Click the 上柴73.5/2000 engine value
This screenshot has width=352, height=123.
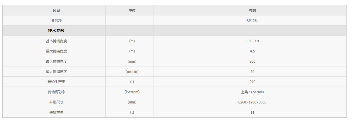pyautogui.click(x=252, y=92)
